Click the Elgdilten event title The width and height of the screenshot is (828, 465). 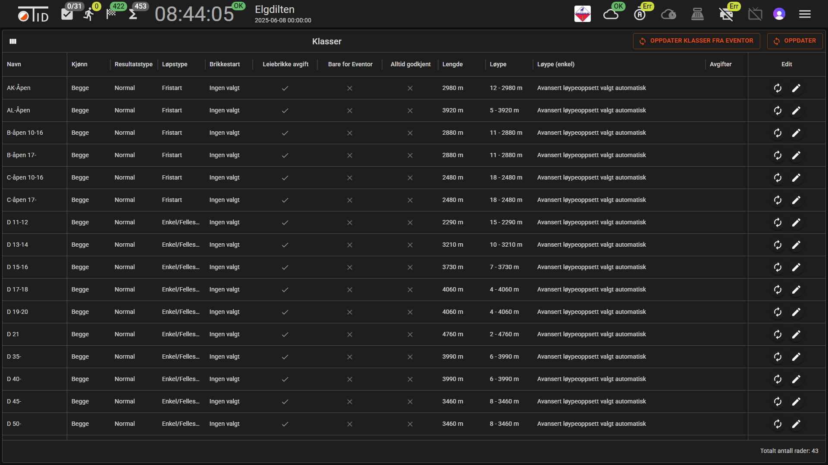tap(275, 9)
